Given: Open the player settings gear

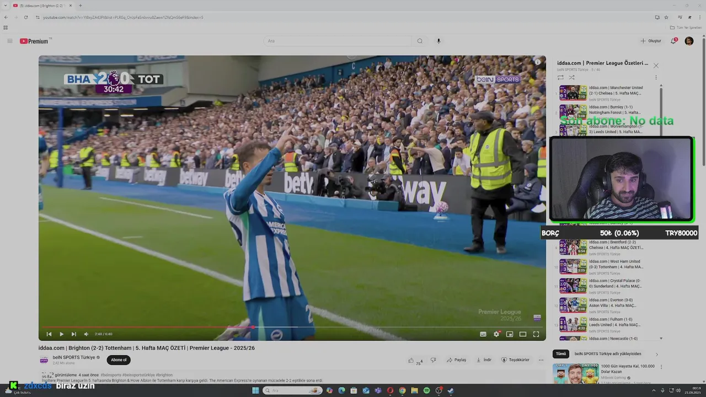Looking at the screenshot, I should pyautogui.click(x=496, y=334).
